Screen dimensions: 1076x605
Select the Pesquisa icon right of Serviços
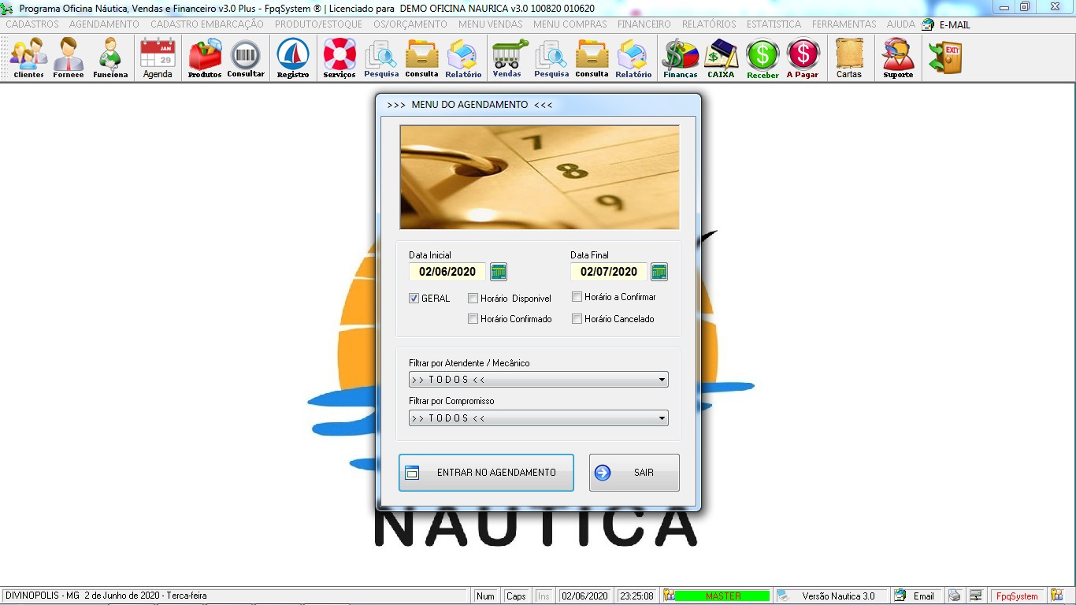(x=381, y=59)
